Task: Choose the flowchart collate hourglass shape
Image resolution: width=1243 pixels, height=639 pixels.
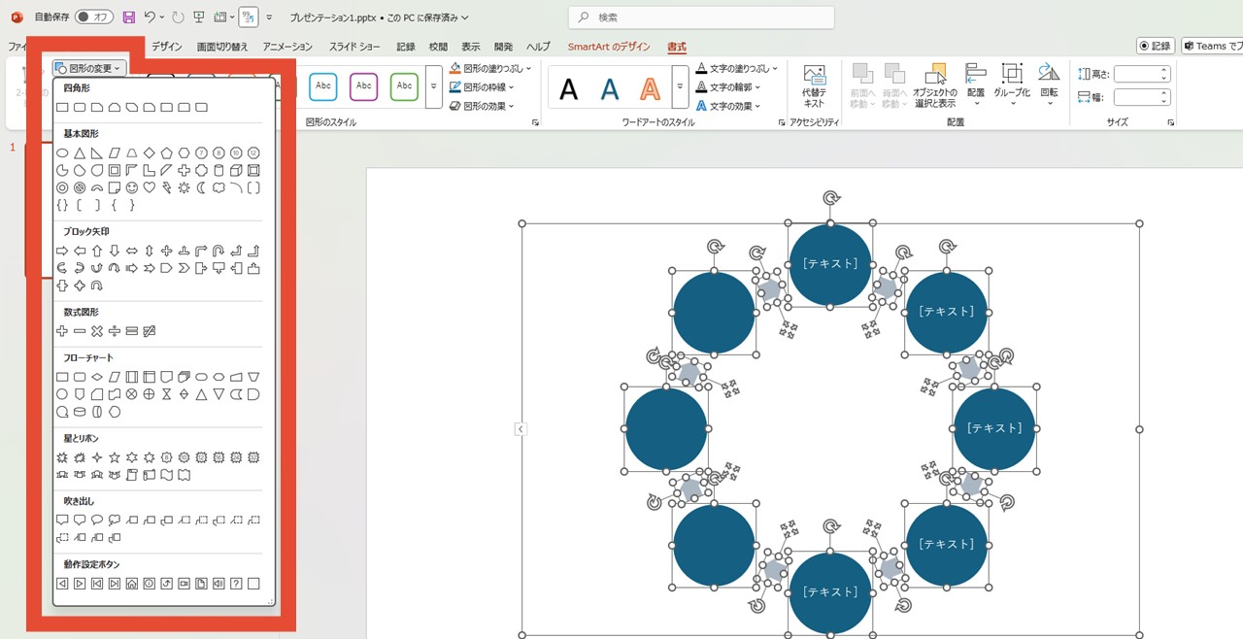Action: 166,394
